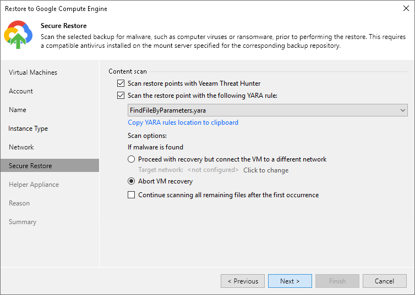Select the Abort VM recovery option
This screenshot has width=415, height=295.
[132, 181]
